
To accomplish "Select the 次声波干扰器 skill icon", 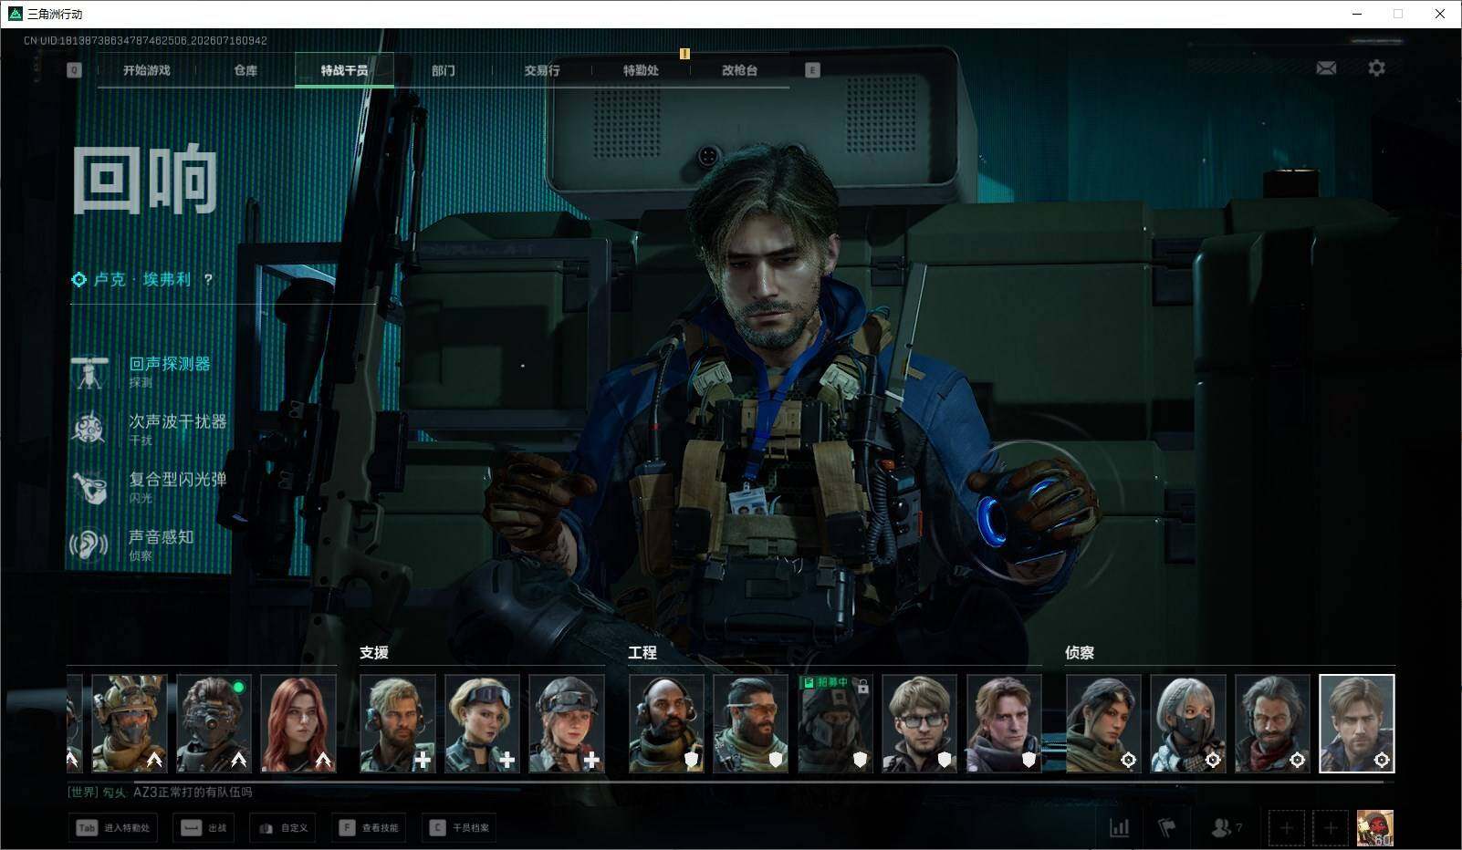I will click(x=89, y=429).
